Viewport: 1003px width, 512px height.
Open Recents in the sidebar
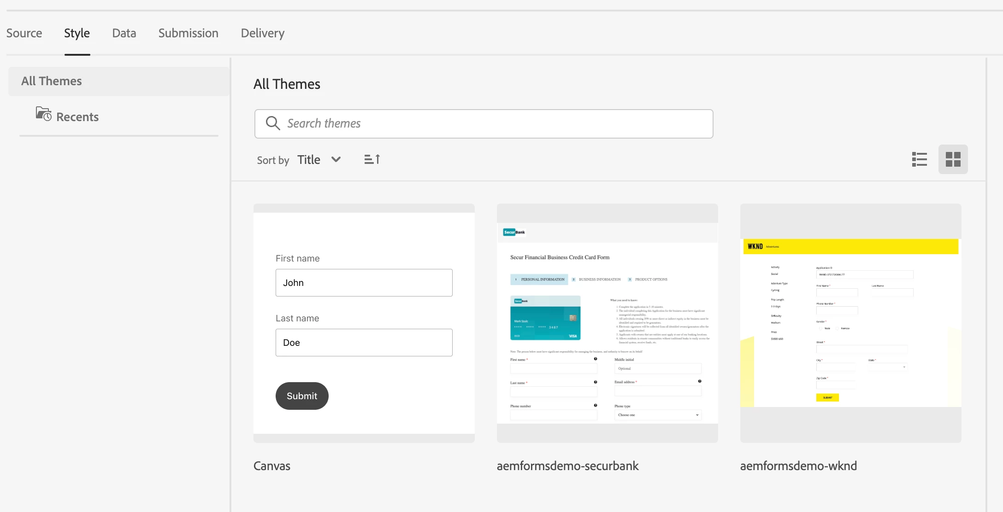[x=77, y=117]
